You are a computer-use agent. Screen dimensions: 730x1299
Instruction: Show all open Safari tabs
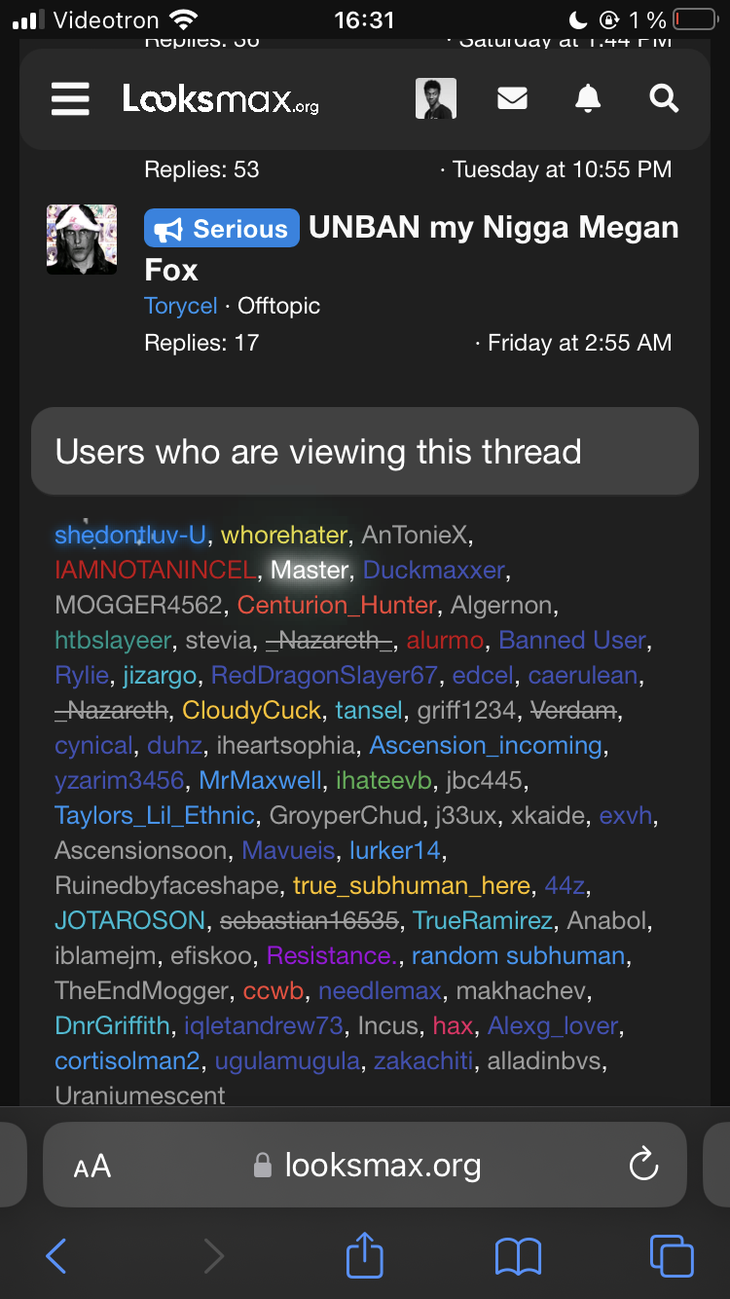[672, 1255]
